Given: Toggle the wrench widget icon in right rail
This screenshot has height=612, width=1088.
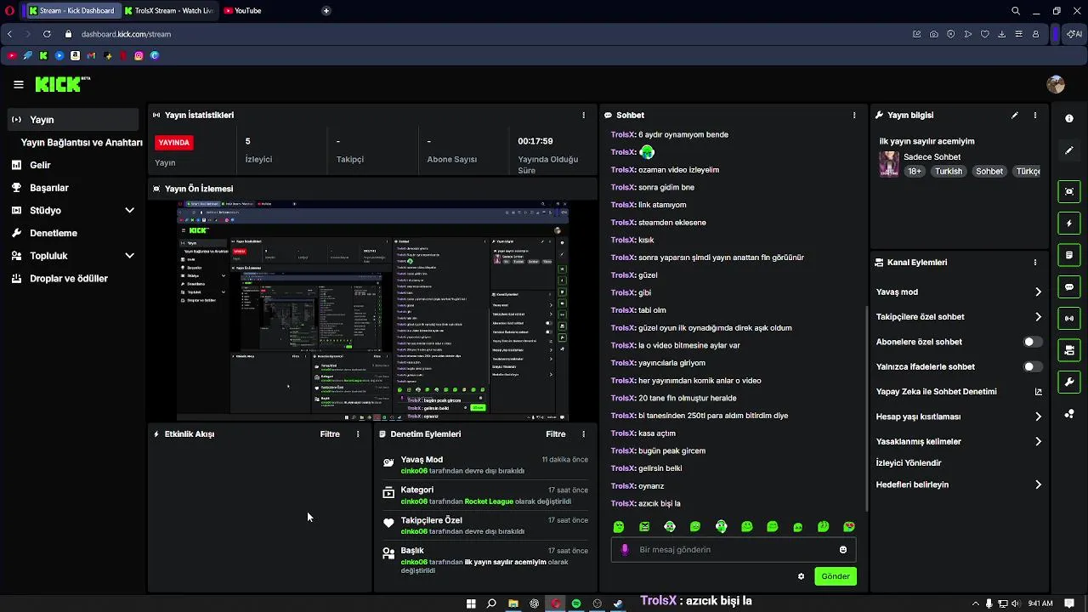Looking at the screenshot, I should [1069, 382].
